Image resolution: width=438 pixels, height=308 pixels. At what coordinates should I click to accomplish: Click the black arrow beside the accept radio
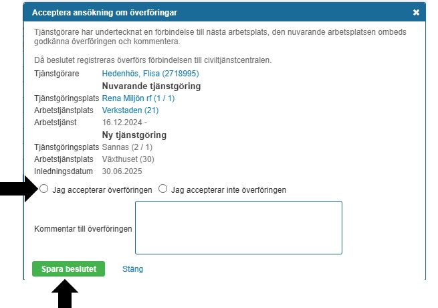[x=18, y=189]
